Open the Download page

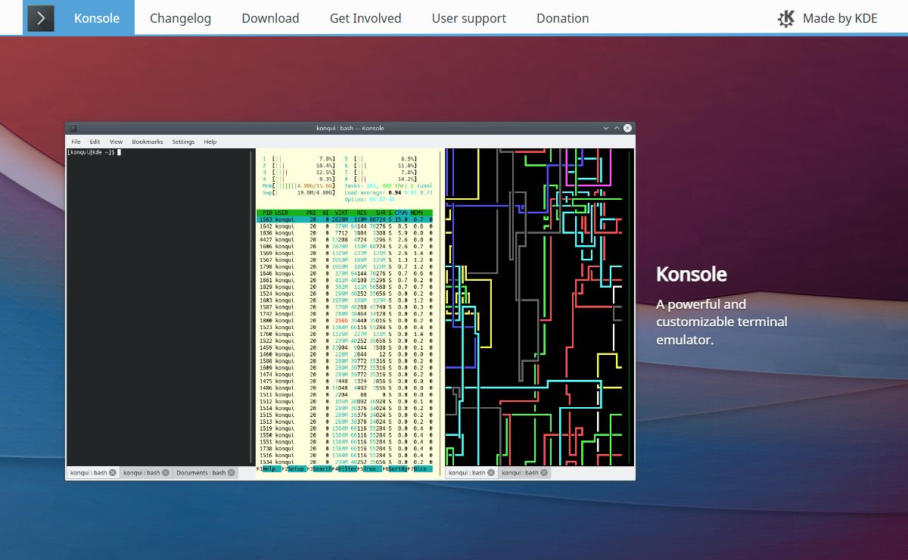tap(270, 18)
